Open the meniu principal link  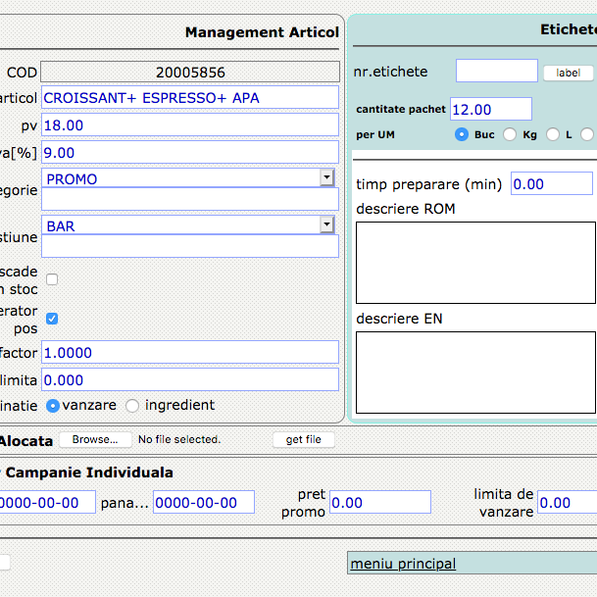pos(403,564)
